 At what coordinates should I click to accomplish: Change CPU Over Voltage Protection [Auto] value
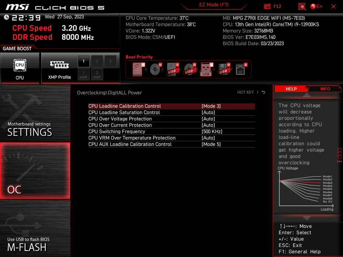tap(208, 119)
